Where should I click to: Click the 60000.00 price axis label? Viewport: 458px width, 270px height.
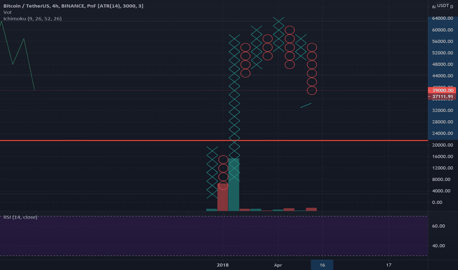click(442, 30)
